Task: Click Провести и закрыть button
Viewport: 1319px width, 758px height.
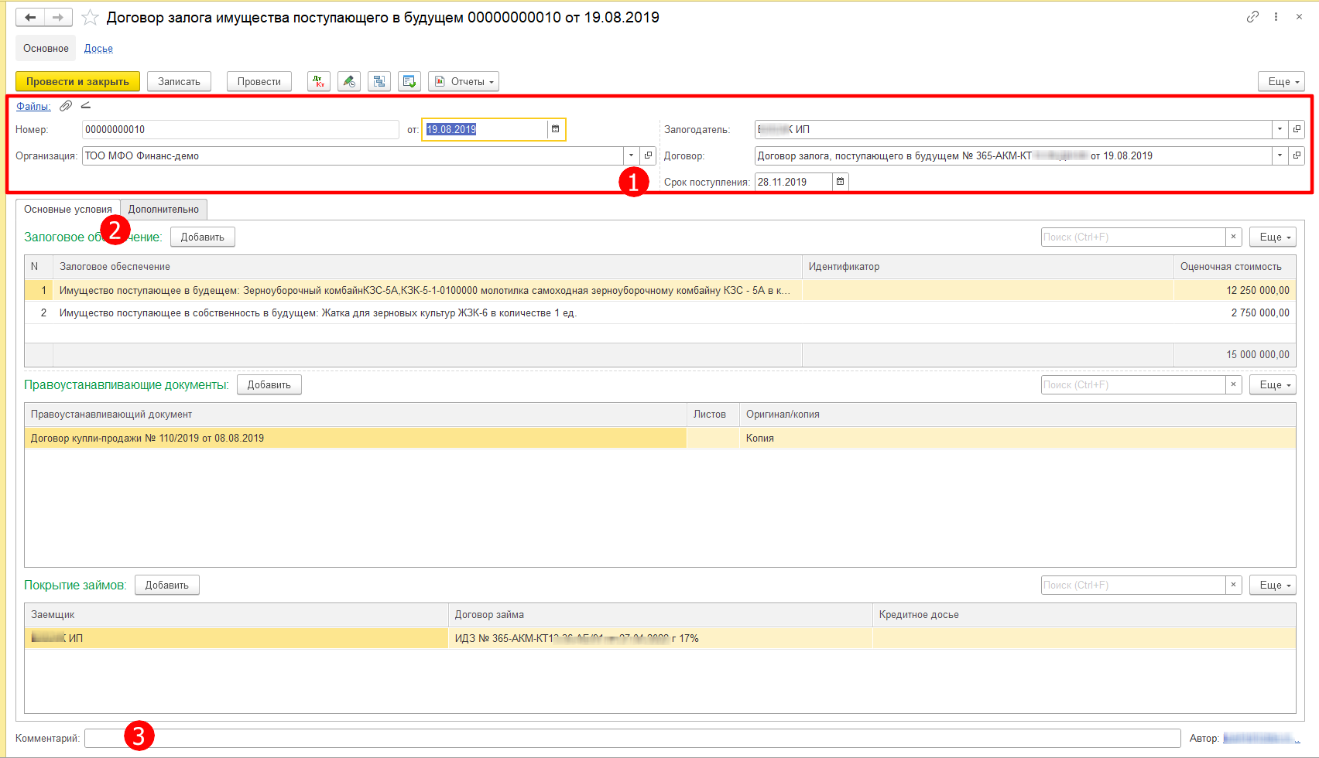Action: [77, 81]
